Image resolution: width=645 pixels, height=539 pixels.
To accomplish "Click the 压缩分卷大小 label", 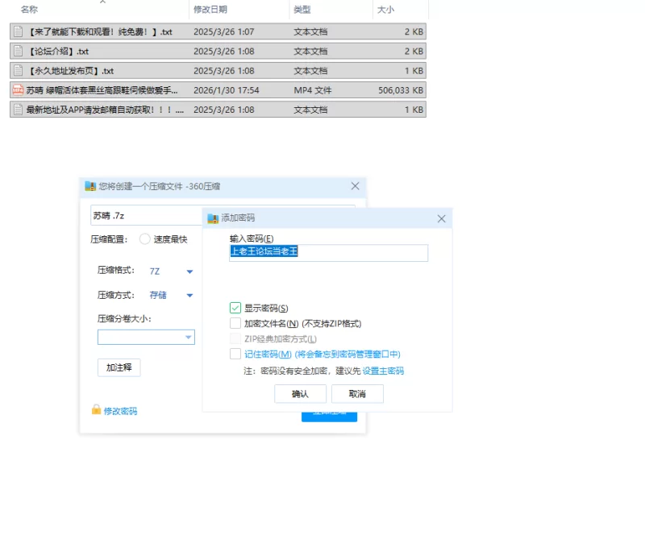I will pos(124,318).
